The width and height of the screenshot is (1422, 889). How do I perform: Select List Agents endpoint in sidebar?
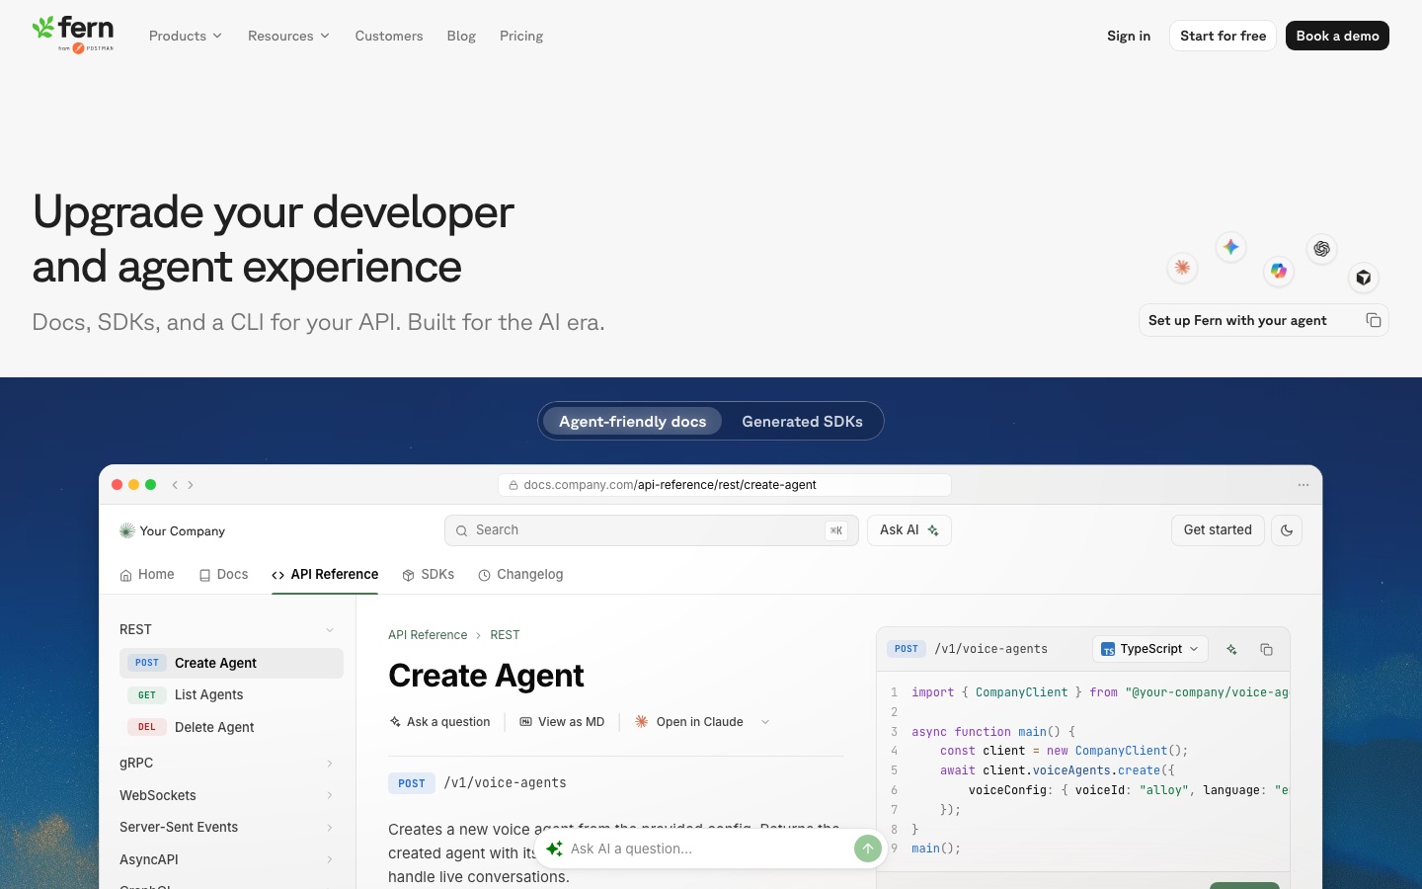tap(231, 695)
